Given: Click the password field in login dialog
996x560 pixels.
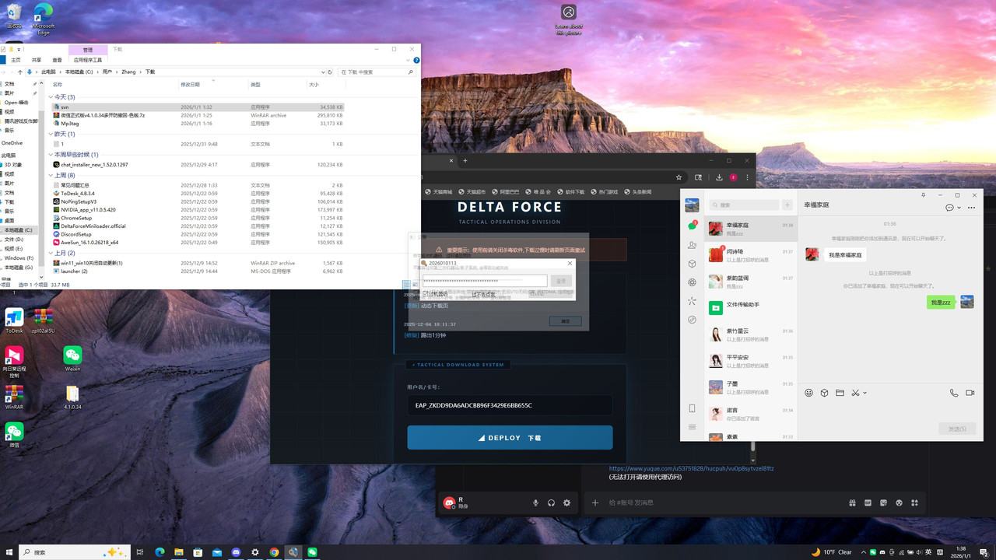Looking at the screenshot, I should coord(485,281).
